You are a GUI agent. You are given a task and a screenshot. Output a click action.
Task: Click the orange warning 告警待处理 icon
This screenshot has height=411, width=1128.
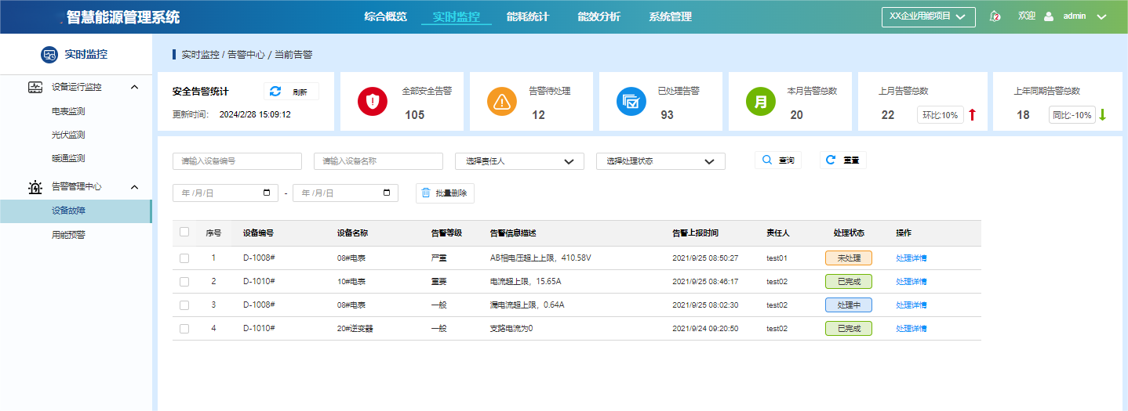(x=502, y=102)
